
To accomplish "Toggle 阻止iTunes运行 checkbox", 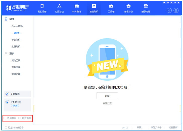I will tap(6, 127).
